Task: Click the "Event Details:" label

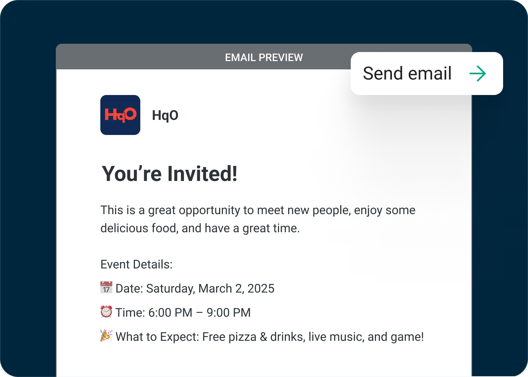Action: 137,264
